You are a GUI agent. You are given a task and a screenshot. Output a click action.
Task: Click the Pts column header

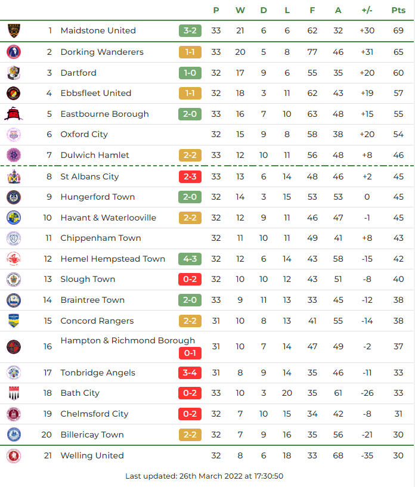pyautogui.click(x=398, y=10)
